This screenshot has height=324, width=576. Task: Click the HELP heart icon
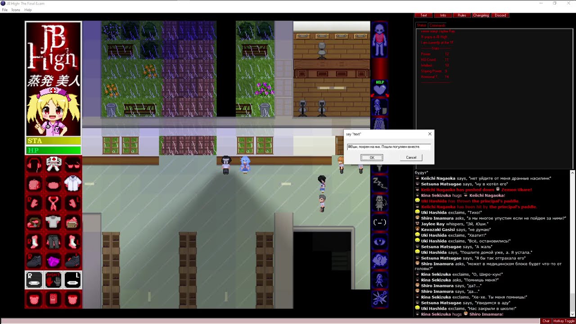point(380,88)
